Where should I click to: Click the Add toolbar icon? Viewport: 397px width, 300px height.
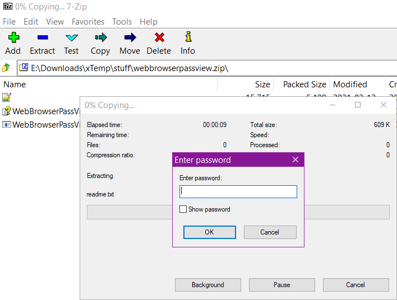tap(13, 37)
